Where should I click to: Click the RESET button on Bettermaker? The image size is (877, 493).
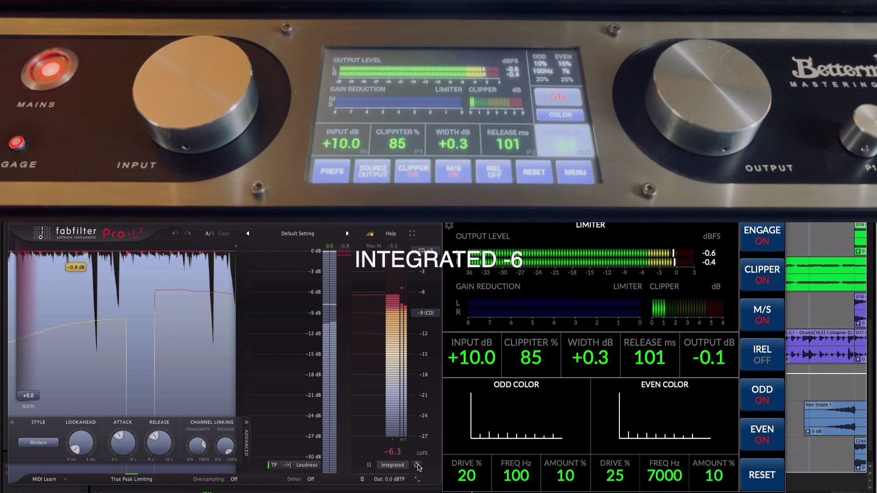pos(533,172)
